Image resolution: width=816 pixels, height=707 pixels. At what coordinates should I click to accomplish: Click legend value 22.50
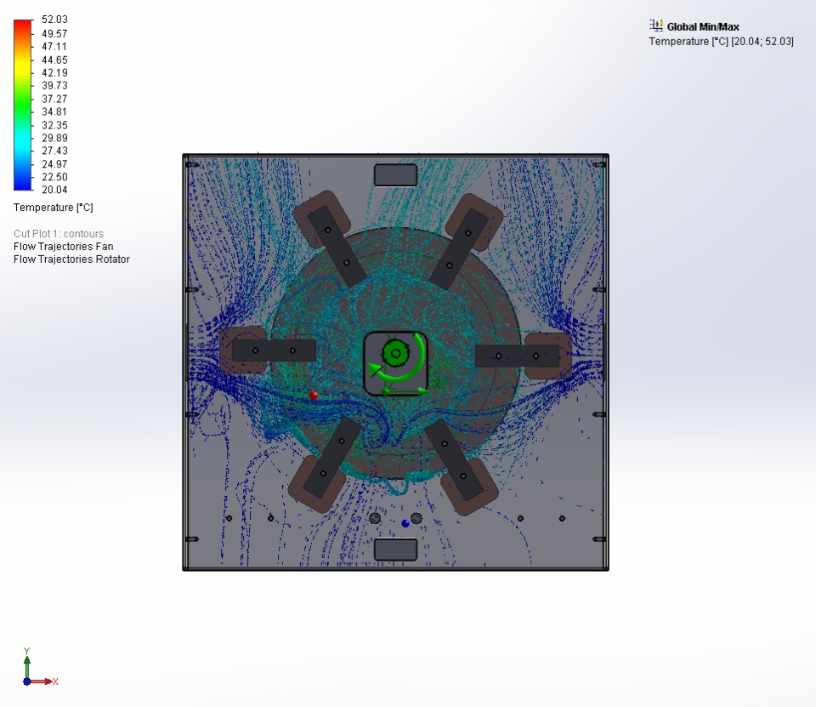click(x=54, y=177)
